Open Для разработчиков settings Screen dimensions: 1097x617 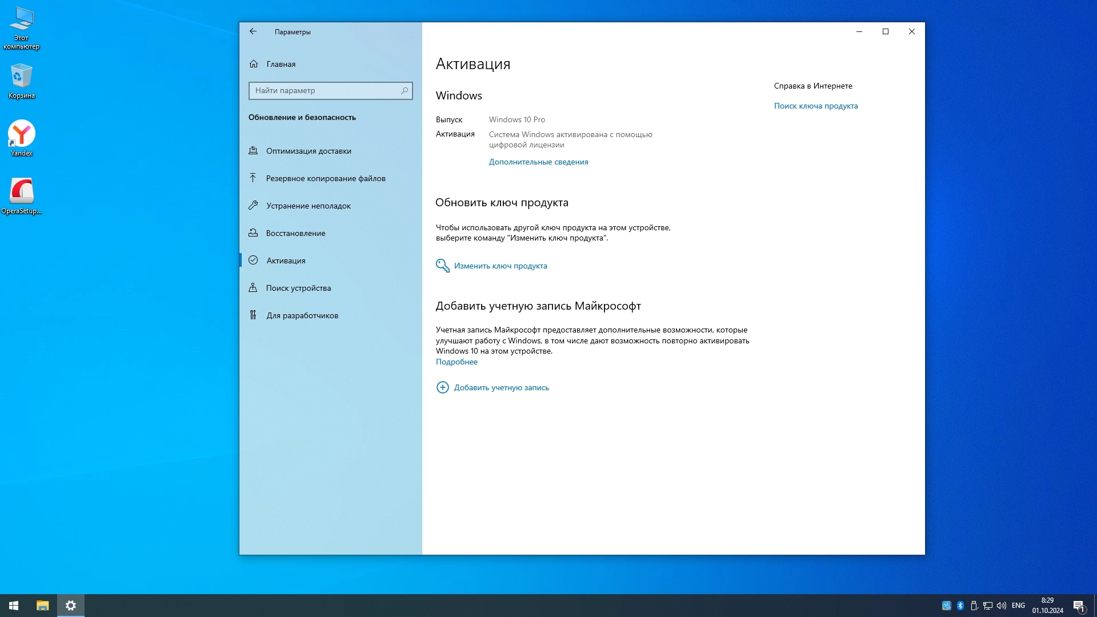(302, 315)
